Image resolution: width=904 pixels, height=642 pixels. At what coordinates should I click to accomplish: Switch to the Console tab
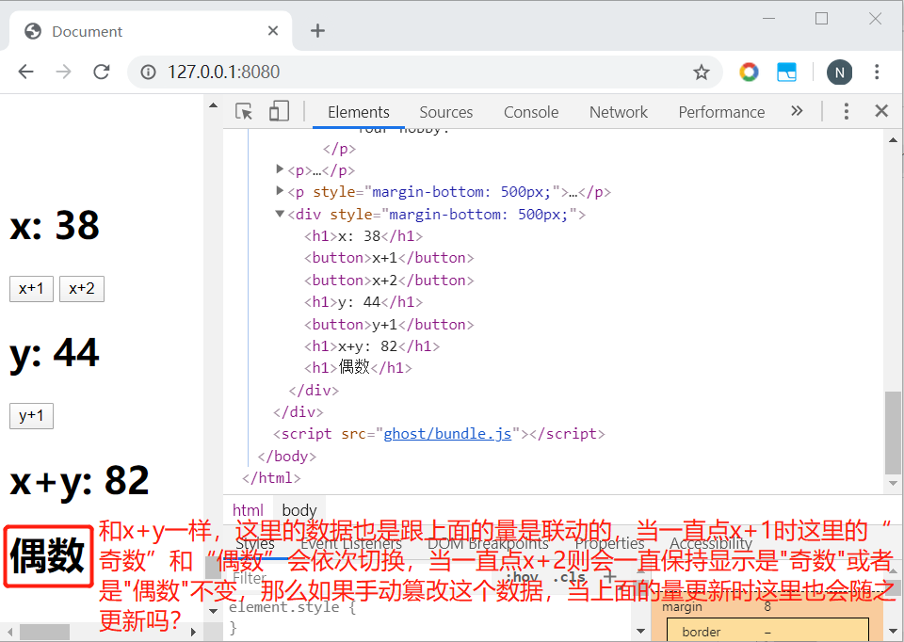pyautogui.click(x=531, y=112)
